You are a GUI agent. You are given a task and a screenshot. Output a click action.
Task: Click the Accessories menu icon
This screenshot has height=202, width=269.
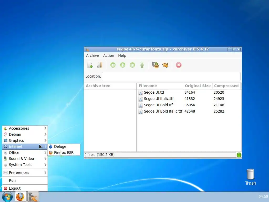(x=6, y=128)
